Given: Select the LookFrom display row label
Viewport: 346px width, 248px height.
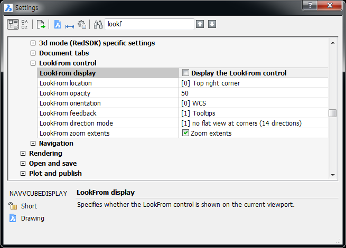Looking at the screenshot, I should (x=108, y=73).
